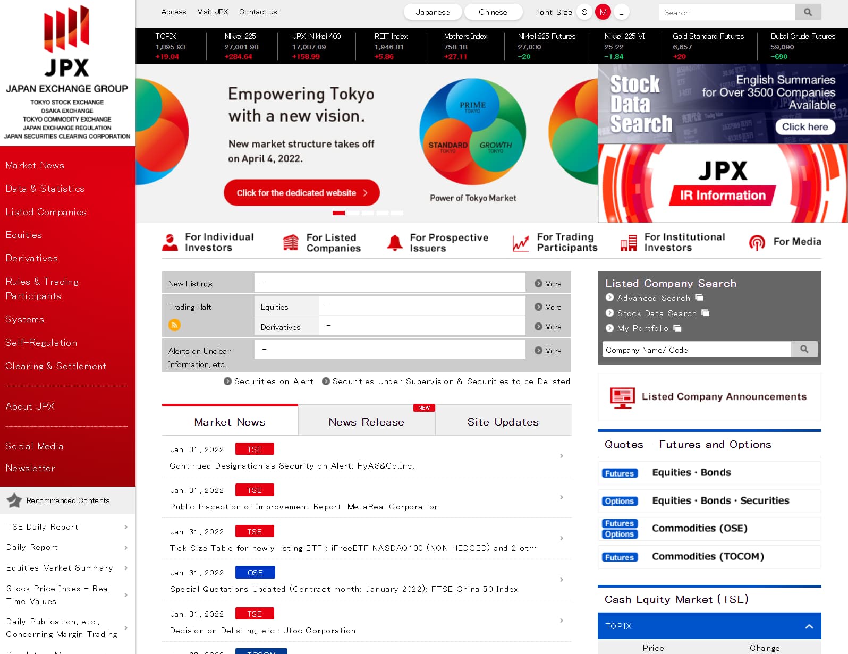Open the JPX IR Information banner
Image resolution: width=848 pixels, height=654 pixels.
click(x=723, y=183)
